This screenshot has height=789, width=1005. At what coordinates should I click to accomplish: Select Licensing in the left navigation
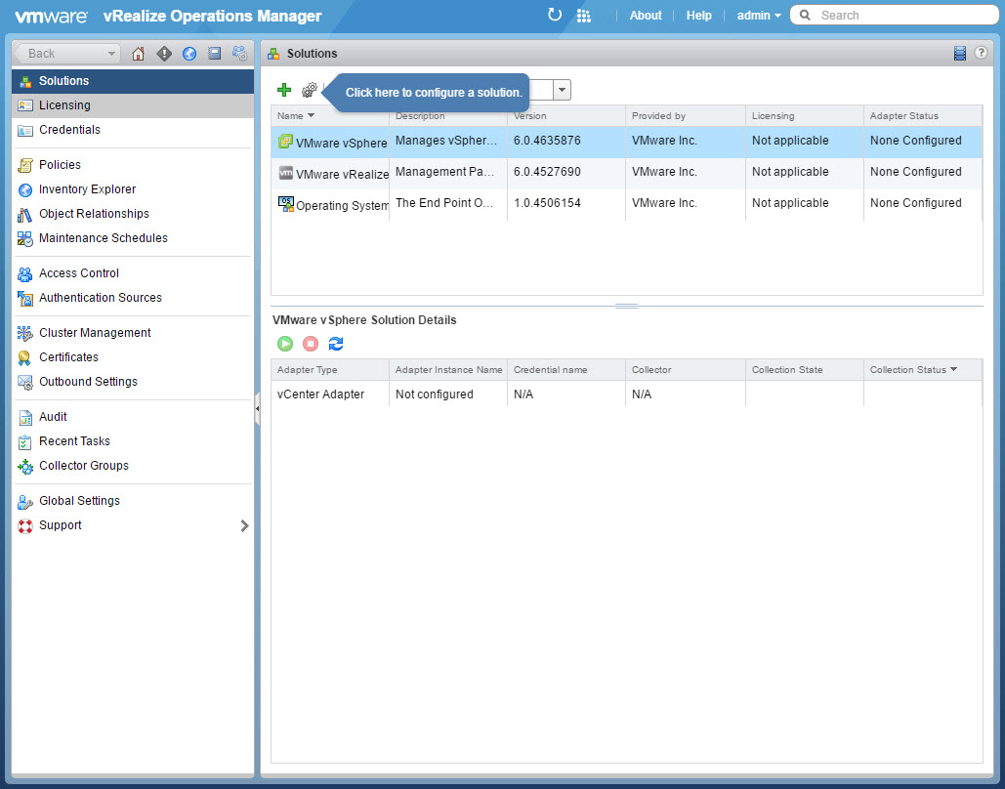(x=64, y=105)
